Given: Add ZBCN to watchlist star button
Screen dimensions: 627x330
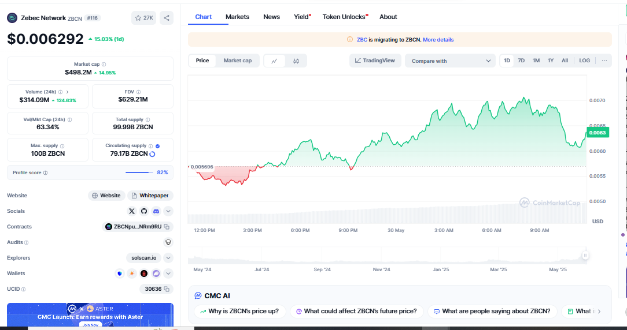Looking at the screenshot, I should (x=143, y=18).
